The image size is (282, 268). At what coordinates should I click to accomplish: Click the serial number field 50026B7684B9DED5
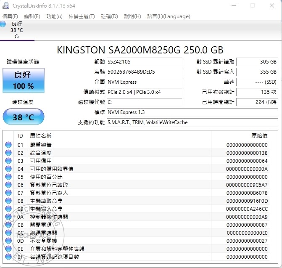[144, 72]
